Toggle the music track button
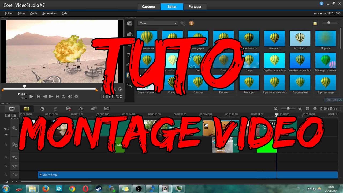 (x=15, y=175)
